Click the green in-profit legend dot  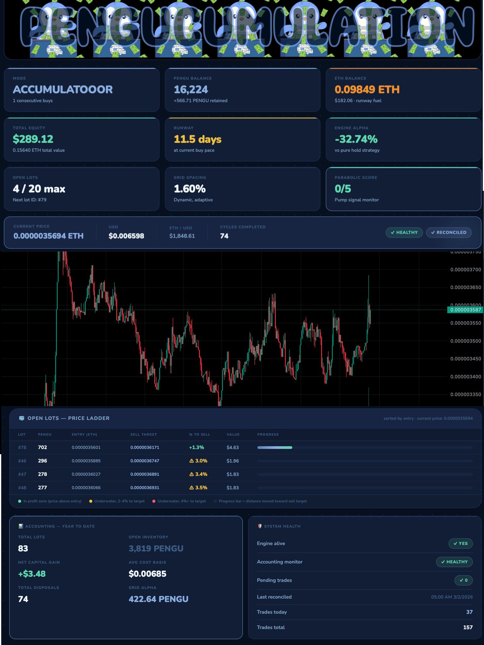(x=20, y=501)
